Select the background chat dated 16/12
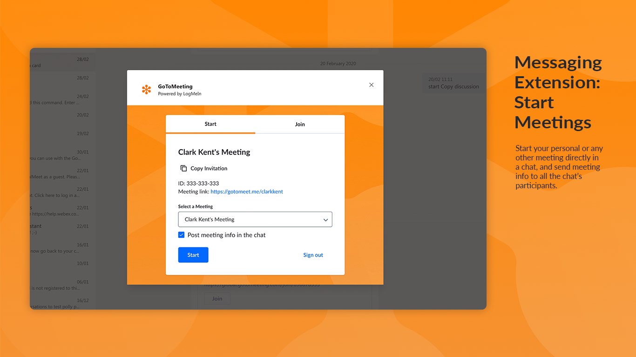 63,304
